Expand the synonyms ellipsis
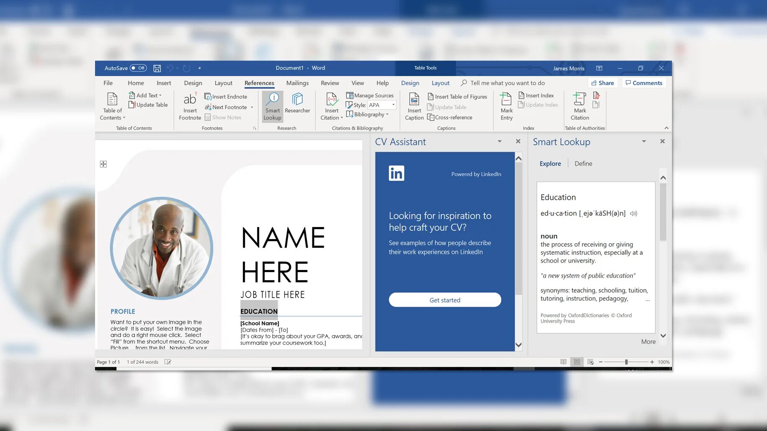This screenshot has height=431, width=767. click(648, 300)
